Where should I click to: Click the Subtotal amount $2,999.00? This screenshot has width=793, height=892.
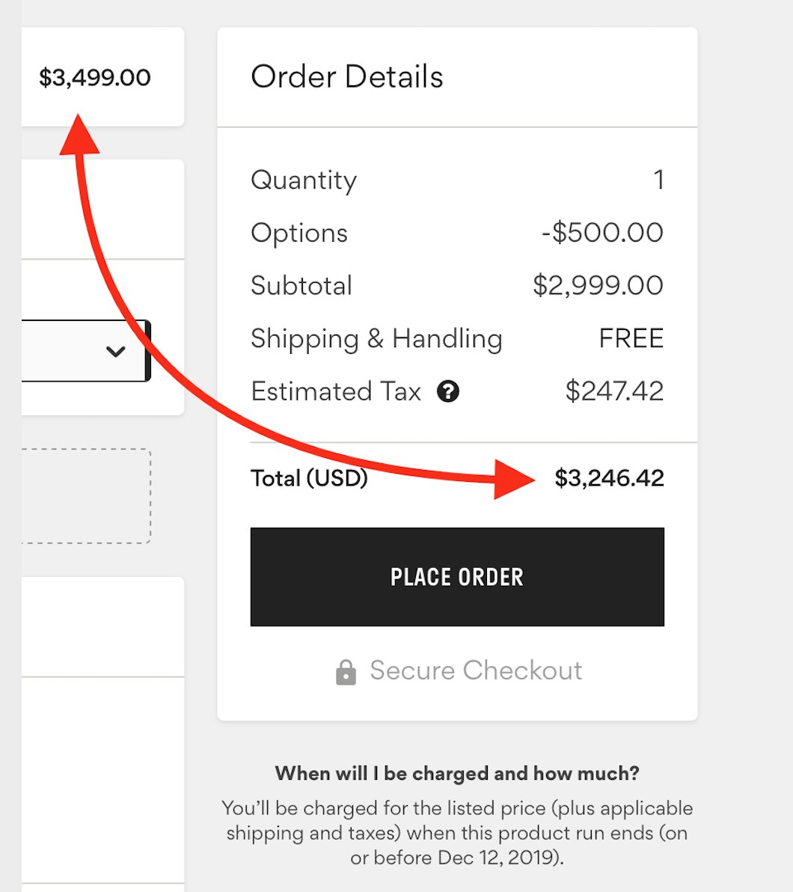[598, 286]
